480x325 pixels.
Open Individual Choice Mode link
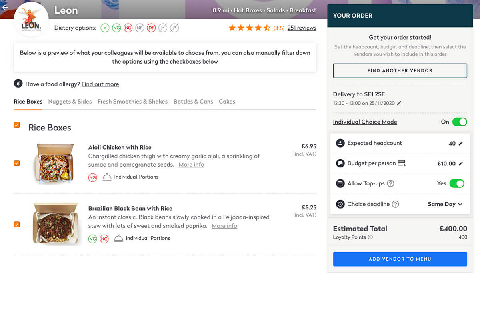coord(365,122)
